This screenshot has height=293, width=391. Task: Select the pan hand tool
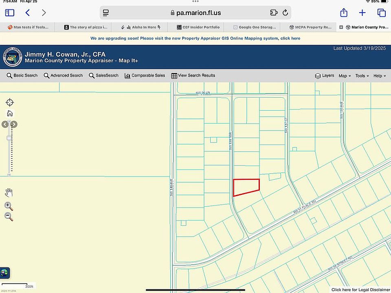coord(9,193)
